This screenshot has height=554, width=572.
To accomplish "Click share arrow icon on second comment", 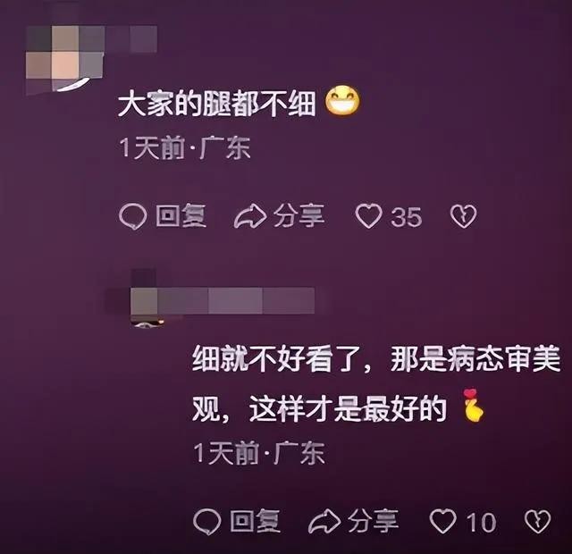I will (324, 521).
